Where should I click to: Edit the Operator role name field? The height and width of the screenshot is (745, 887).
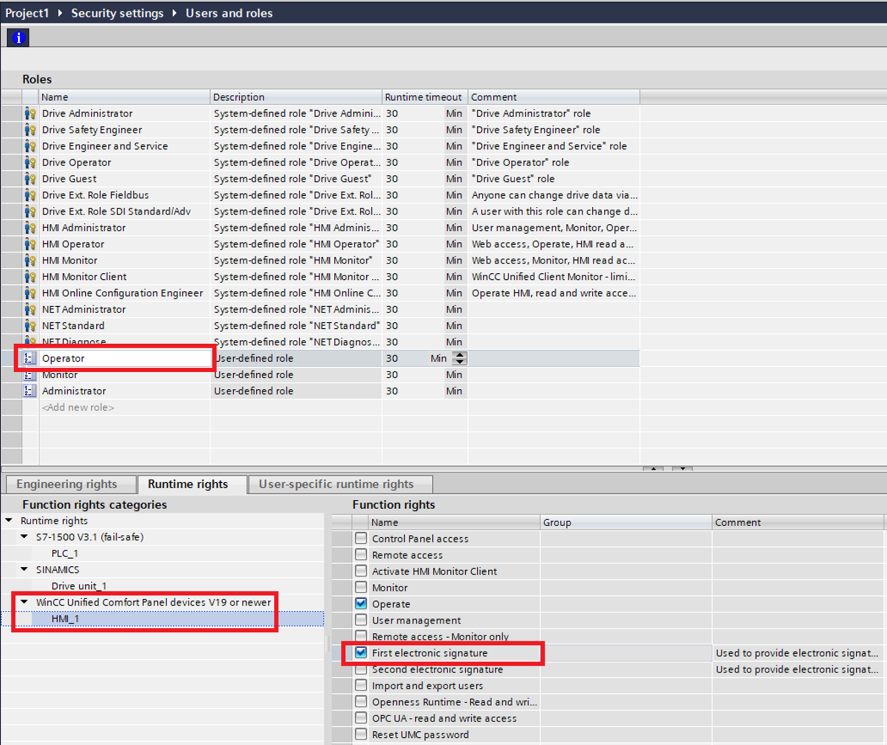(125, 358)
